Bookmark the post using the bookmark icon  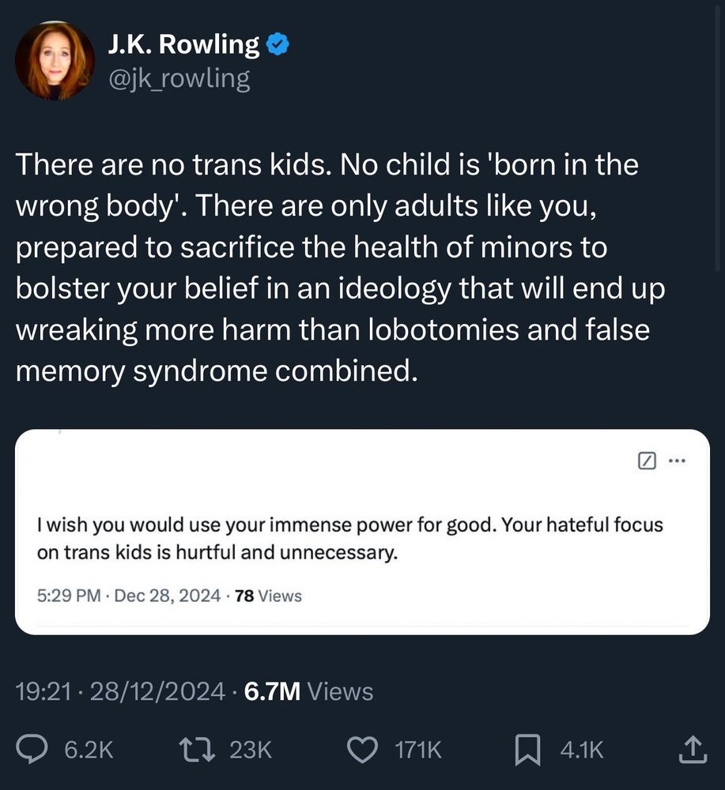click(x=527, y=750)
